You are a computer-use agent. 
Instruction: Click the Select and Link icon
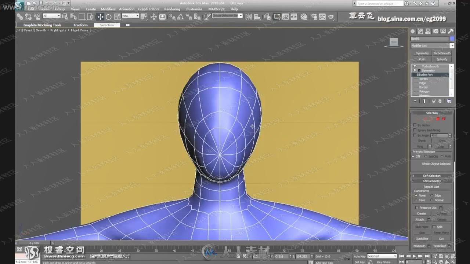click(x=20, y=16)
